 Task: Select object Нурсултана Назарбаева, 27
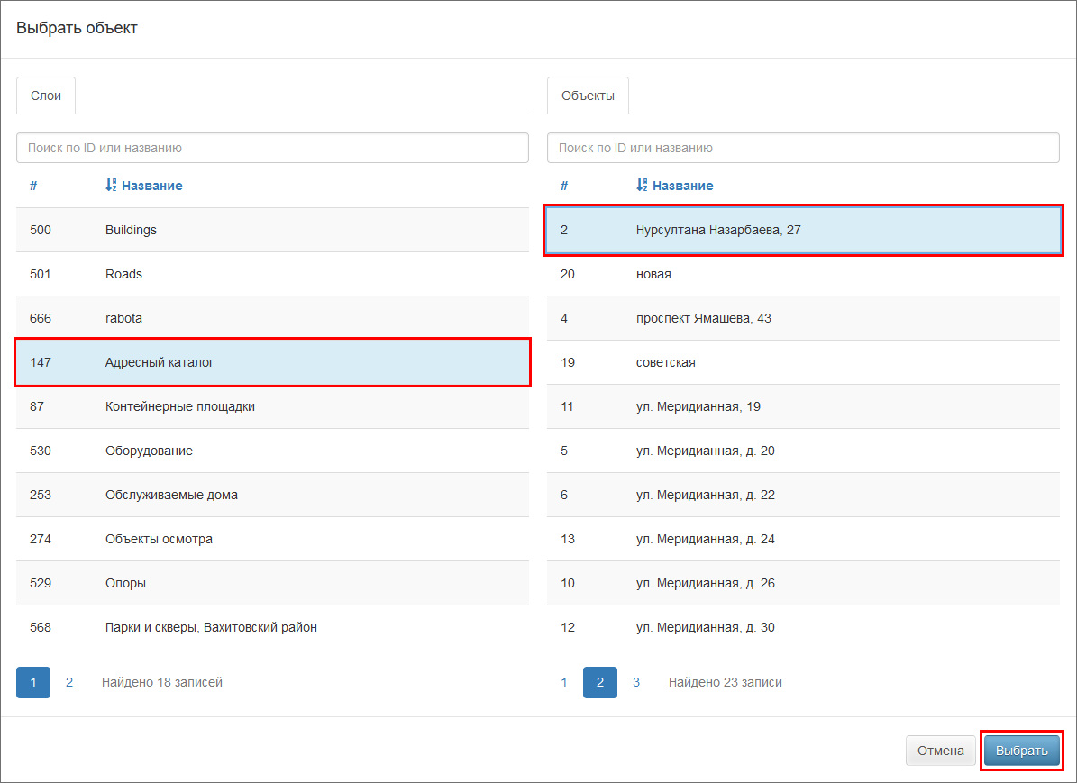pyautogui.click(x=802, y=230)
